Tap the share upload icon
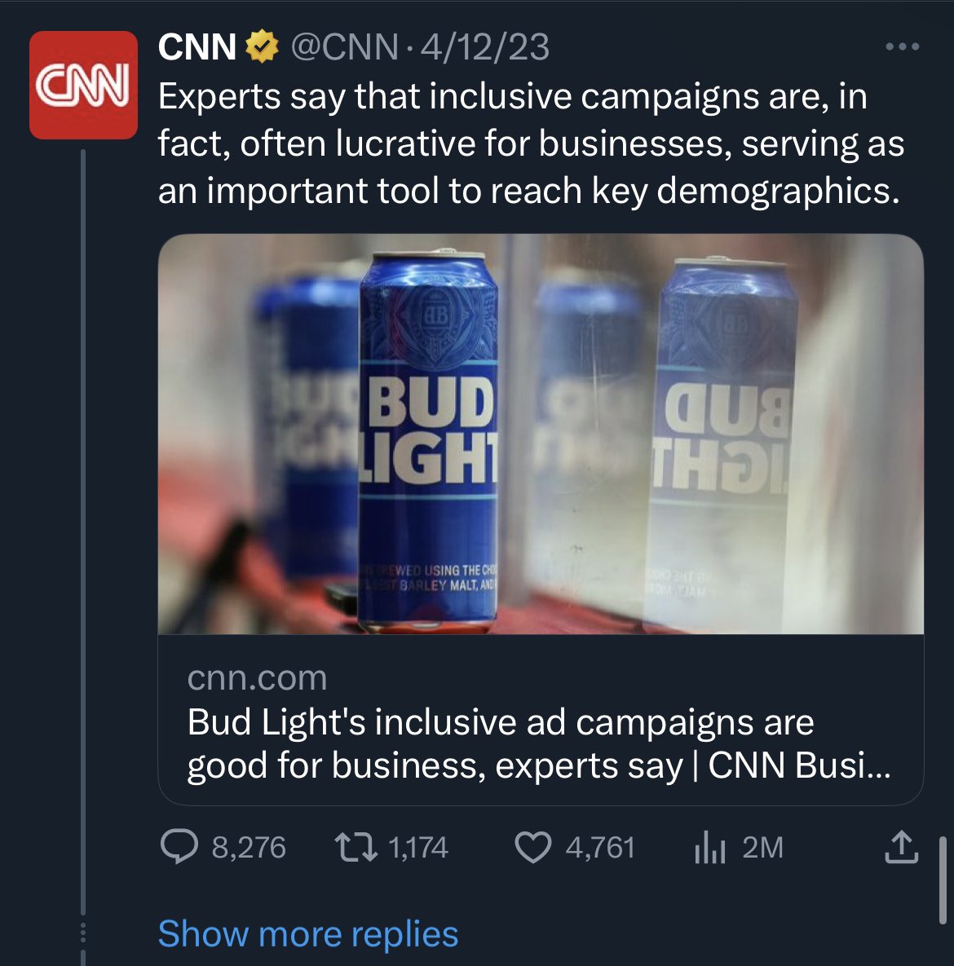 (x=901, y=847)
